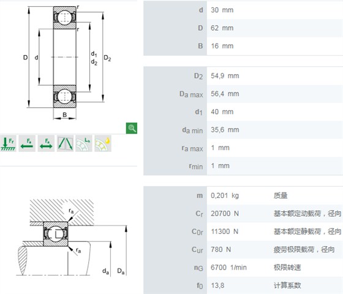Image resolution: width=343 pixels, height=294 pixels.
Task: Select the Cr value 20700 N
Action: [225, 214]
